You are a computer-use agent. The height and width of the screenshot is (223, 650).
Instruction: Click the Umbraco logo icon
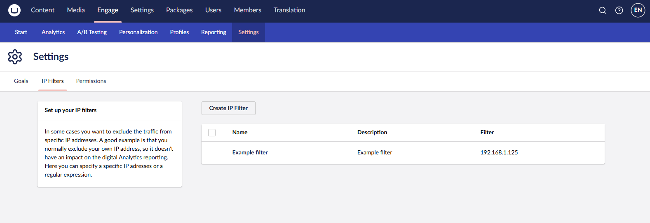coord(14,10)
